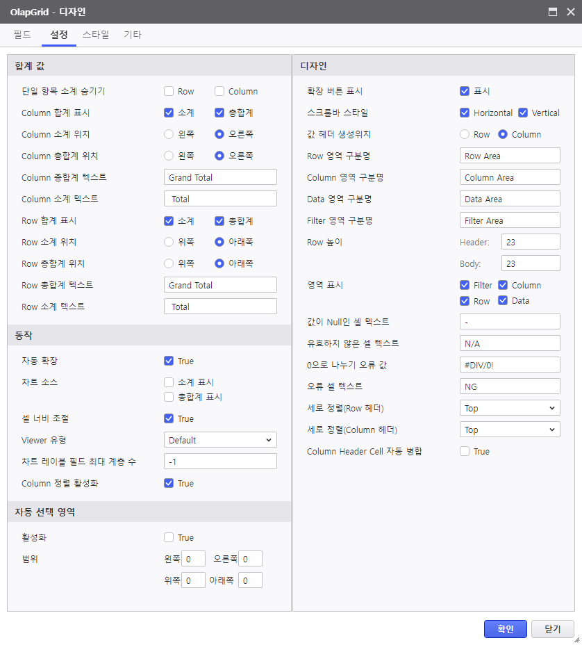Expand 세로 정렬(Row 헤더) dropdown
This screenshot has height=645, width=582.
tap(510, 408)
